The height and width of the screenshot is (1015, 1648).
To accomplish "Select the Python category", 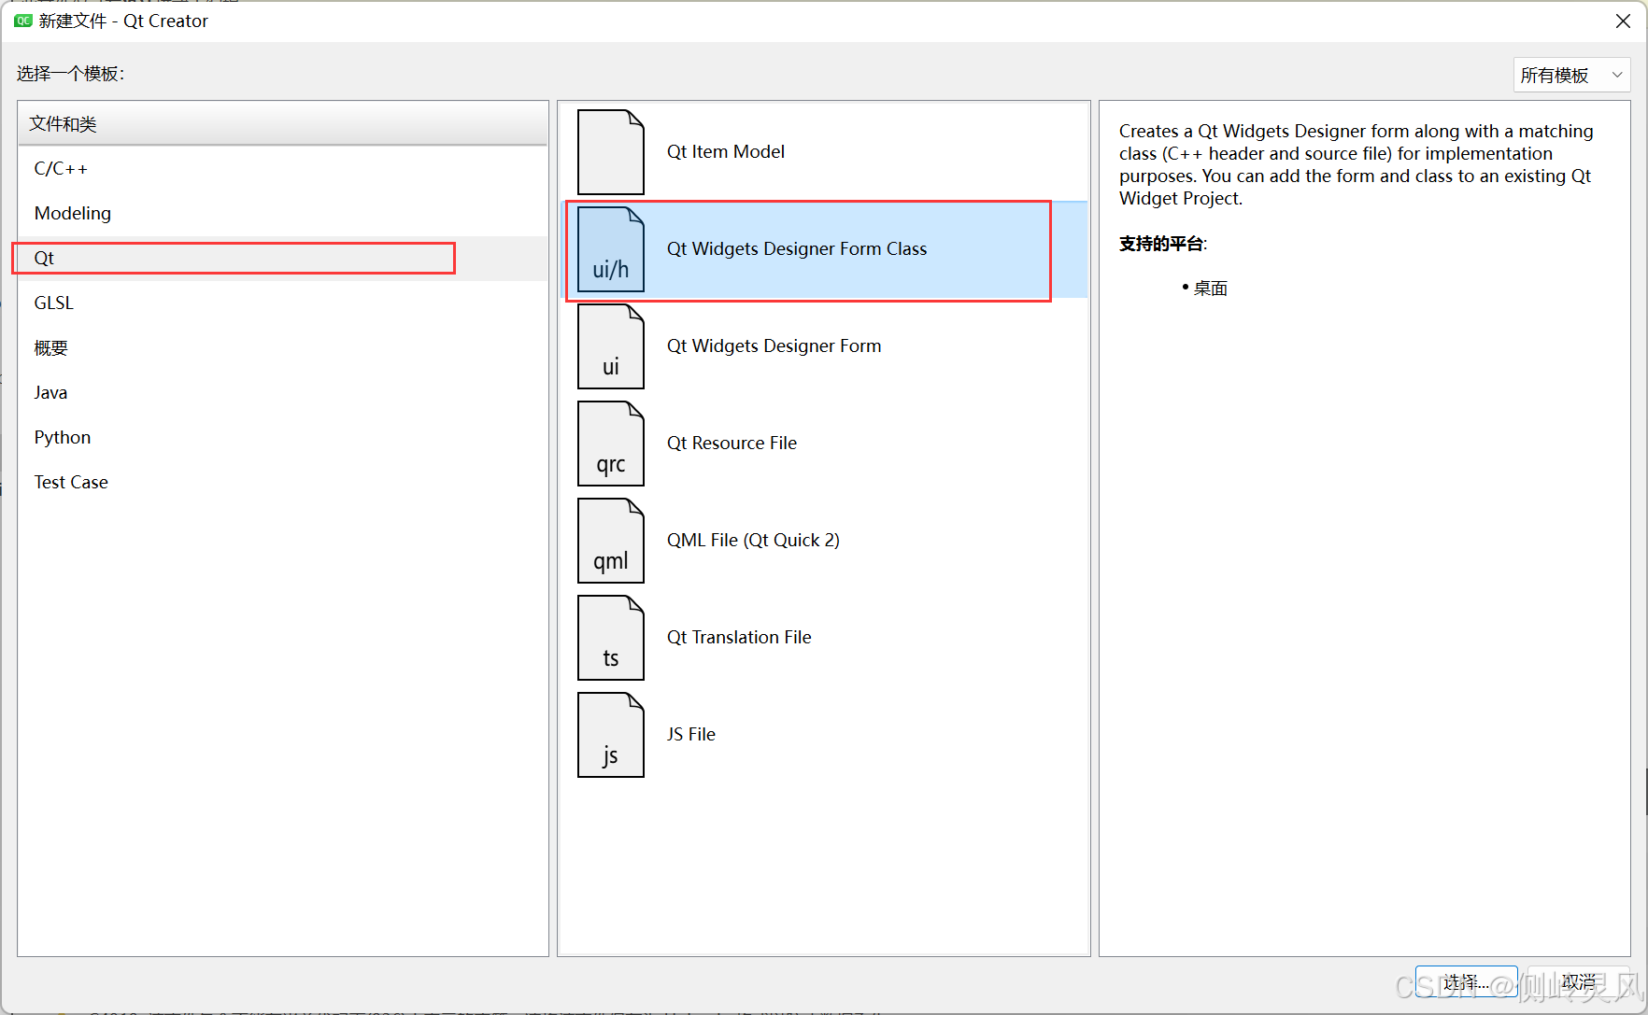I will point(282,438).
